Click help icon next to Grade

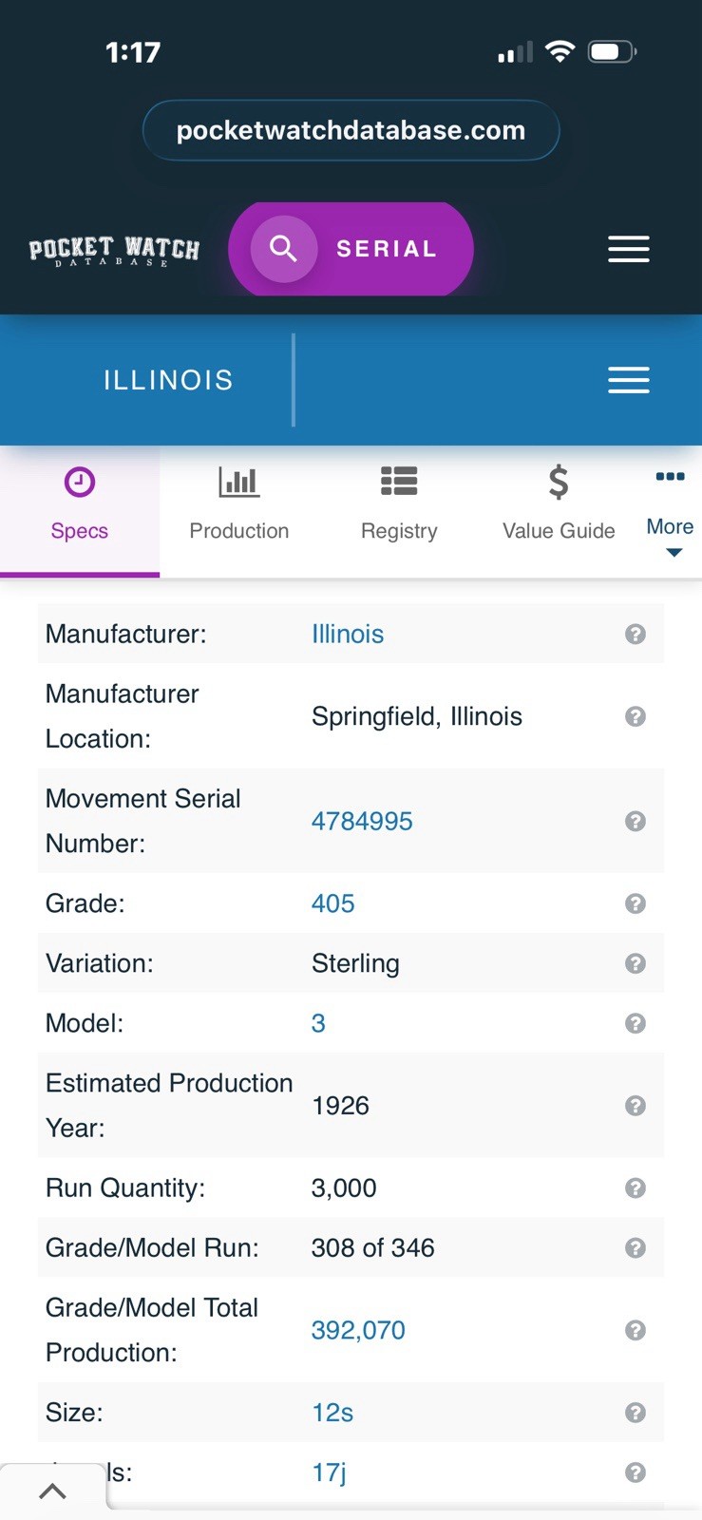point(636,903)
